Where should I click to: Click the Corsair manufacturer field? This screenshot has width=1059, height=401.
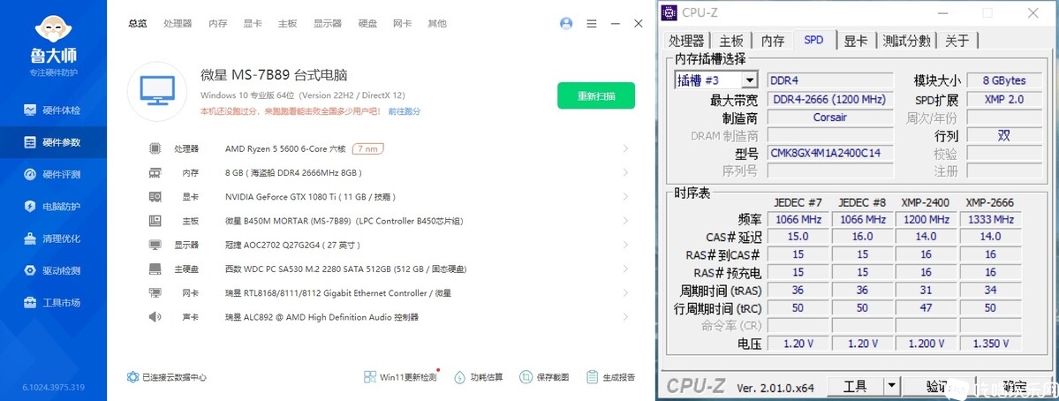point(830,117)
